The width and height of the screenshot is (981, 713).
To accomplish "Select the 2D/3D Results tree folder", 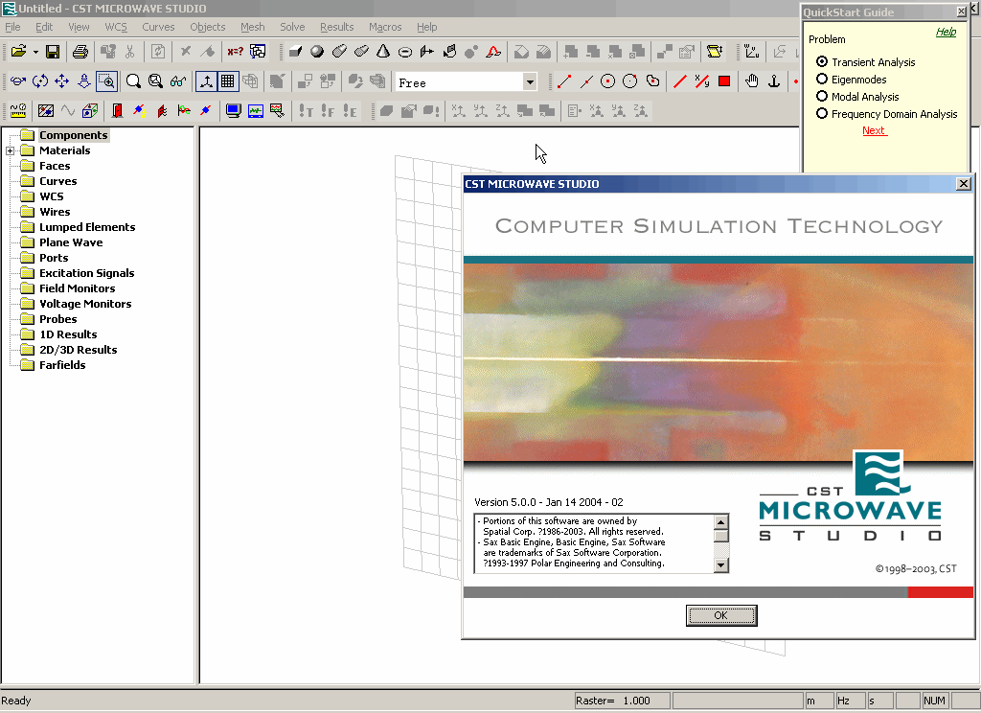I will click(79, 350).
